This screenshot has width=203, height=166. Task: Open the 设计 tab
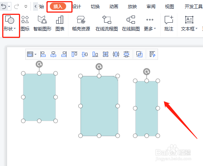click(77, 6)
